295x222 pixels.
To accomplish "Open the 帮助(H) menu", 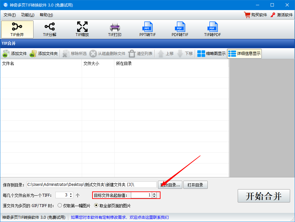I will click(46, 15).
